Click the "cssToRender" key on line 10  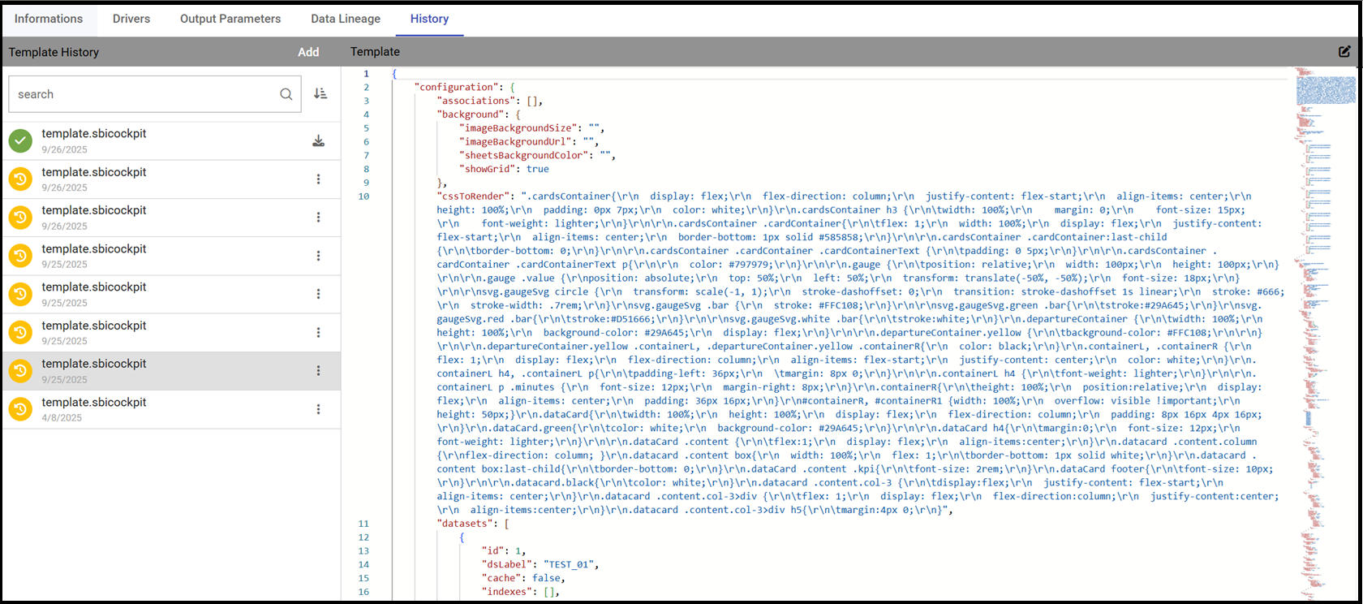(473, 196)
